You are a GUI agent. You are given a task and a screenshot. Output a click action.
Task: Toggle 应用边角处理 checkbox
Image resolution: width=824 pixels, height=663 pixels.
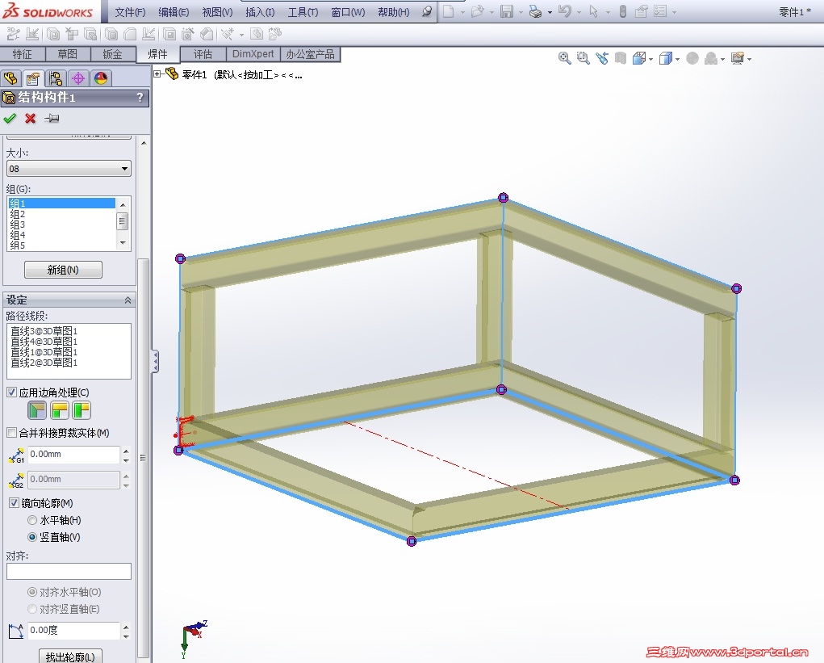point(11,392)
